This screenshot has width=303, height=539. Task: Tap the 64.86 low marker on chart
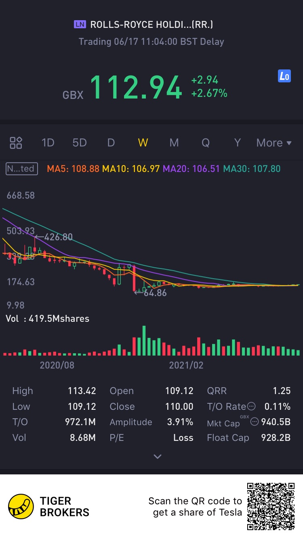150,293
